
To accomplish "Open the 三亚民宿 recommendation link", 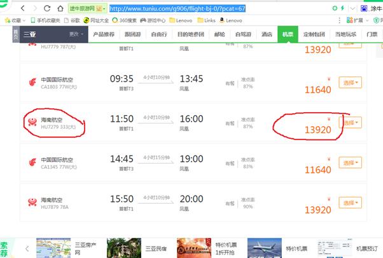I will point(156,248).
